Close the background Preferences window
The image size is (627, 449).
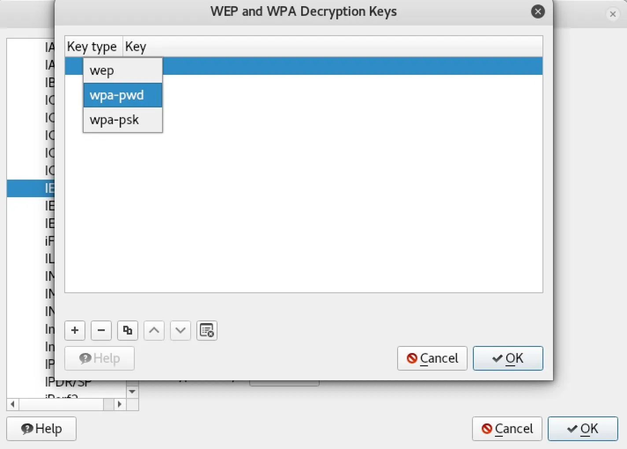pyautogui.click(x=612, y=14)
